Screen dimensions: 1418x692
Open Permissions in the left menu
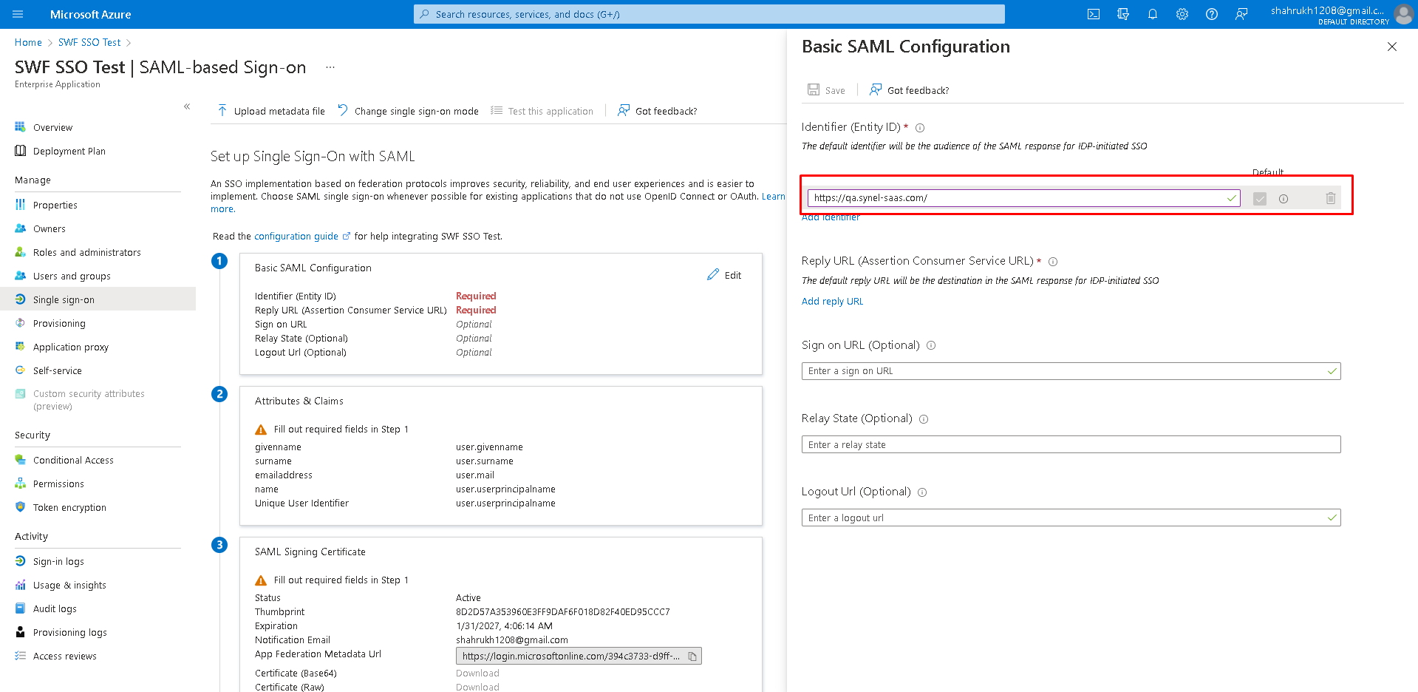[58, 484]
